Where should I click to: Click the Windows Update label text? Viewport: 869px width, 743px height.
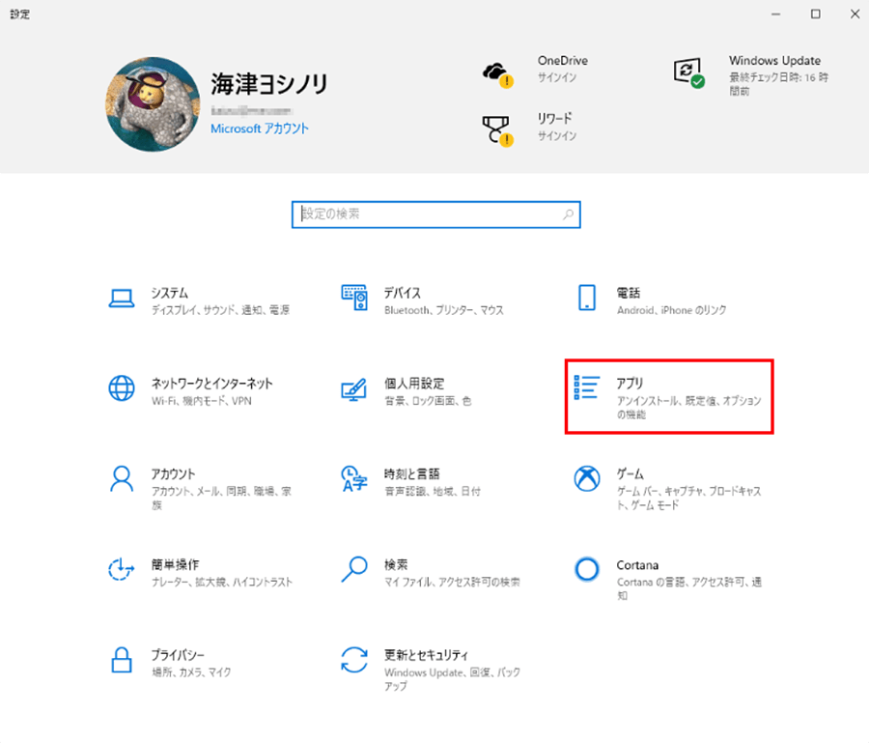click(774, 61)
